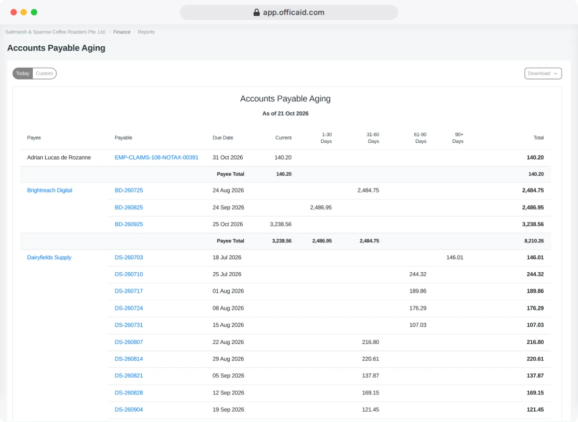Click the lock icon in address bar
This screenshot has height=422, width=578.
point(257,12)
